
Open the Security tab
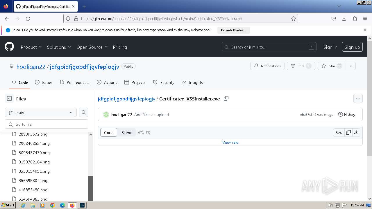164,82
